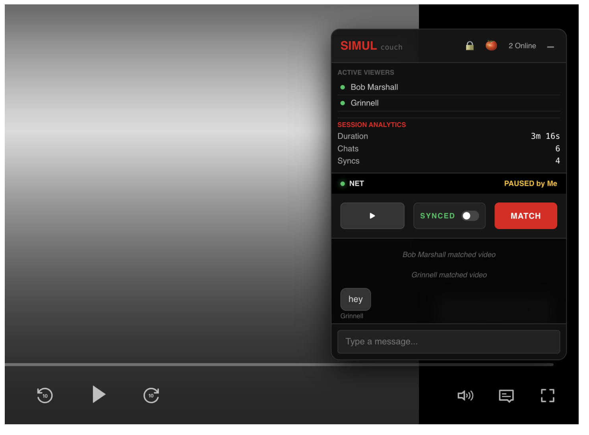Click the SIMUL logo text

pos(358,46)
